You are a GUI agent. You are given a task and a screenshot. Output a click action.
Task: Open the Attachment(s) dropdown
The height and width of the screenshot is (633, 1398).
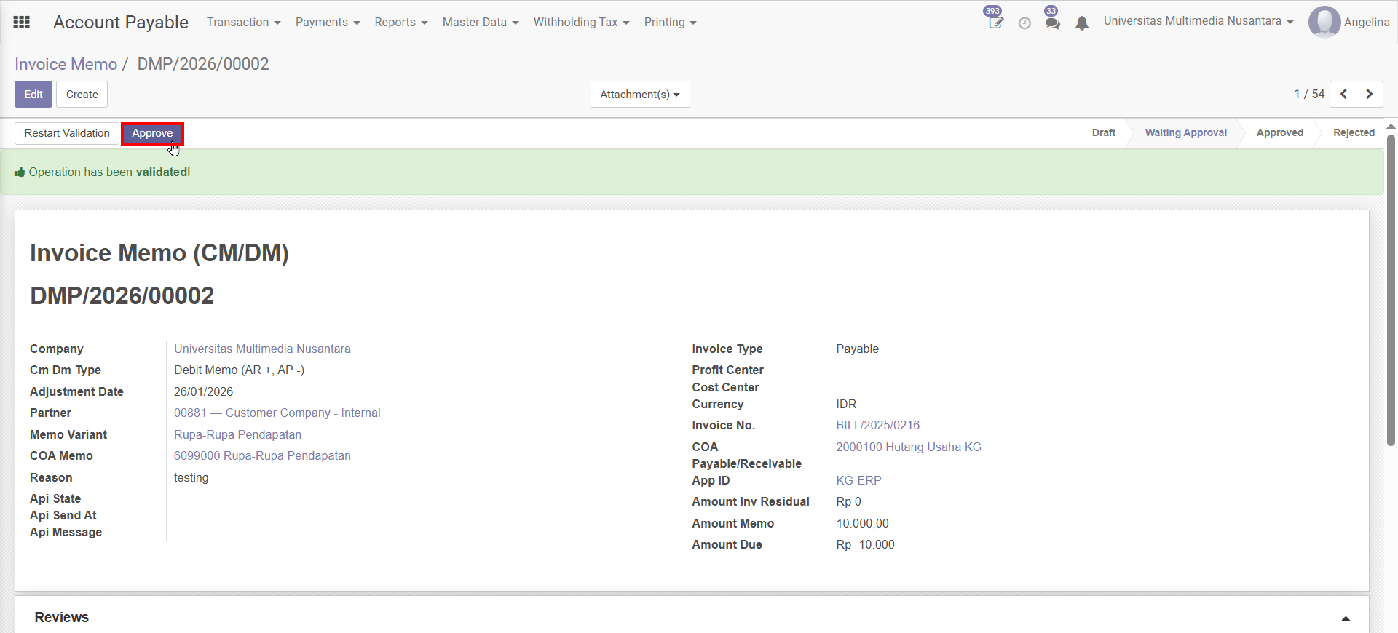pos(639,95)
